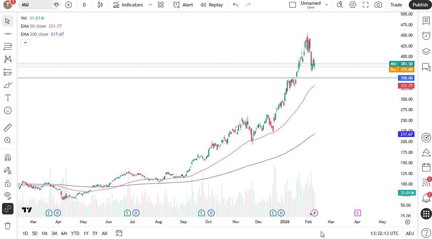Toggle magnet mode for drawings
The width and height of the screenshot is (432, 239).
(7, 158)
